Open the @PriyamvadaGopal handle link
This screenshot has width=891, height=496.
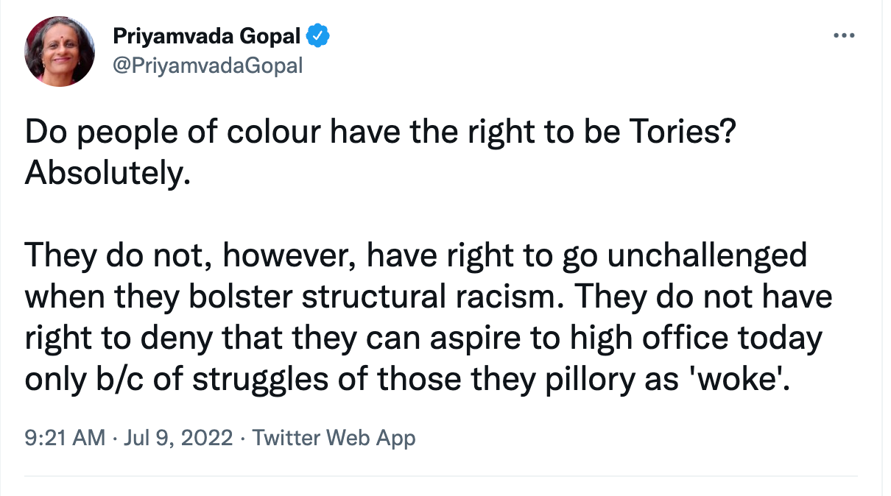point(207,65)
